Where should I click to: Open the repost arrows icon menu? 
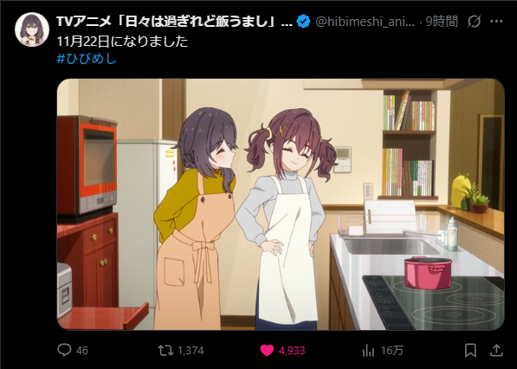point(165,350)
